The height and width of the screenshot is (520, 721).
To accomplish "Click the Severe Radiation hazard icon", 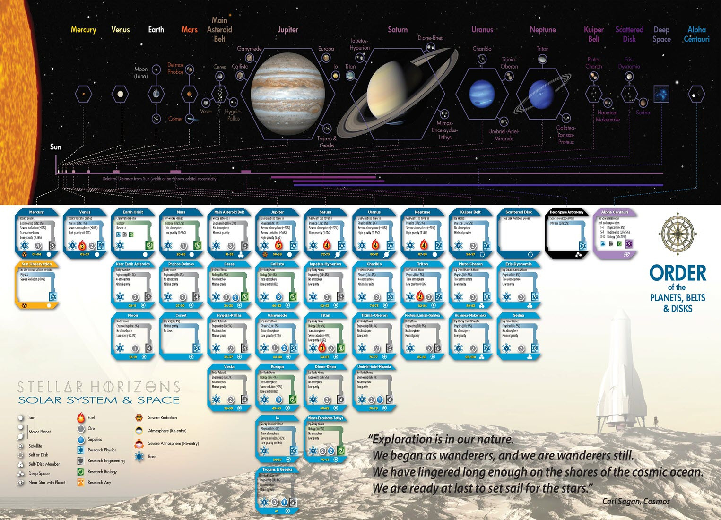I will click(139, 418).
